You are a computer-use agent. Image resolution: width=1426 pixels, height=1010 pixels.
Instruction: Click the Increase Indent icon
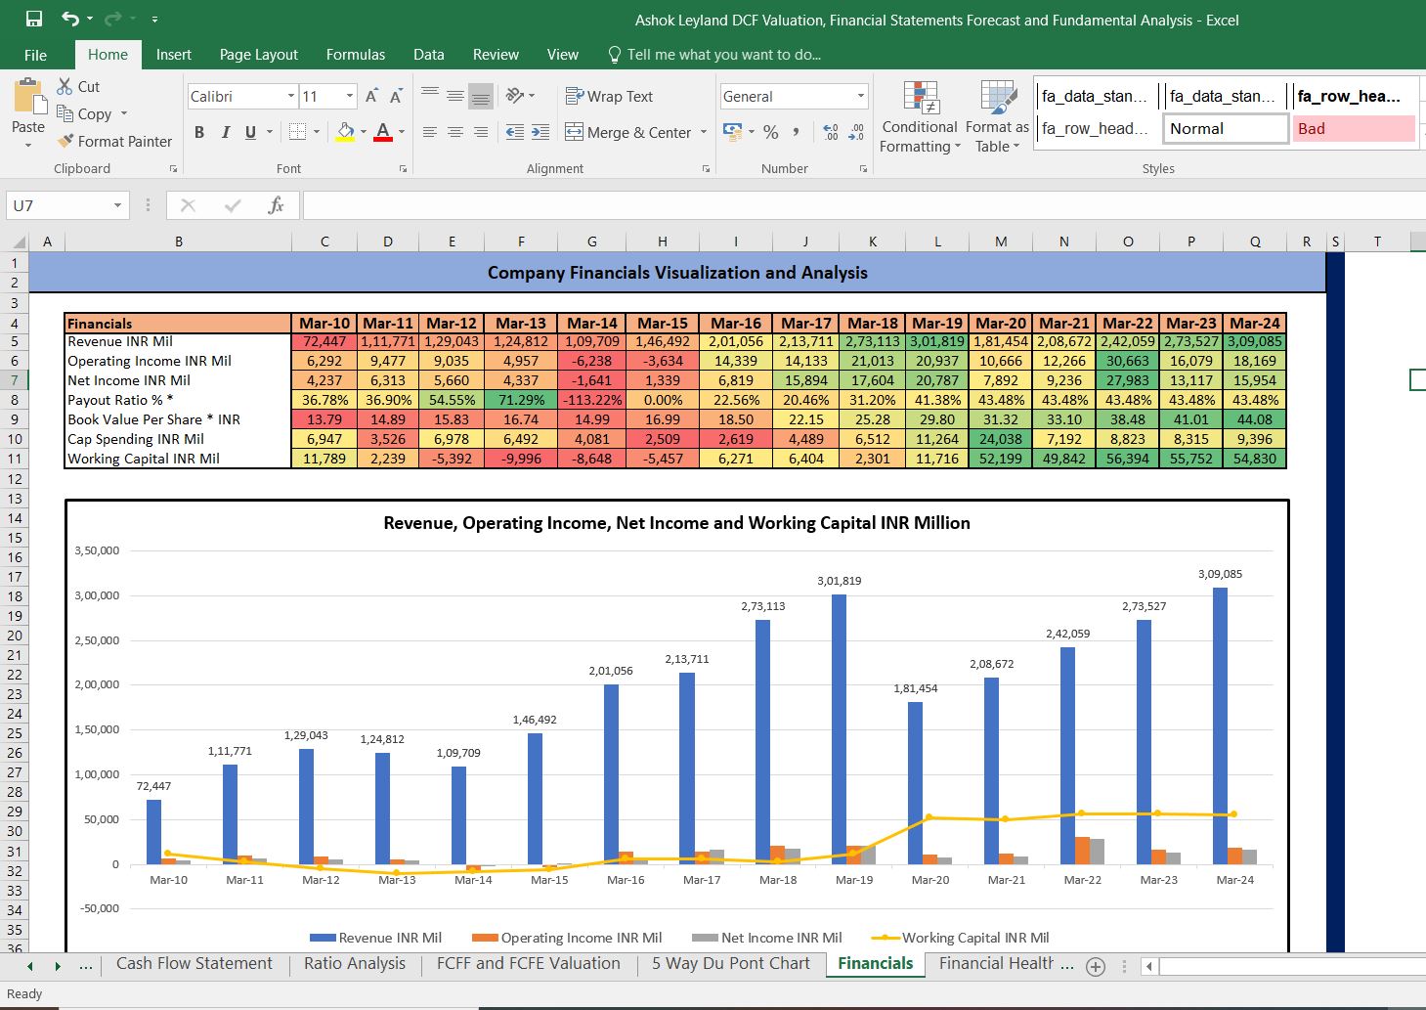[540, 132]
